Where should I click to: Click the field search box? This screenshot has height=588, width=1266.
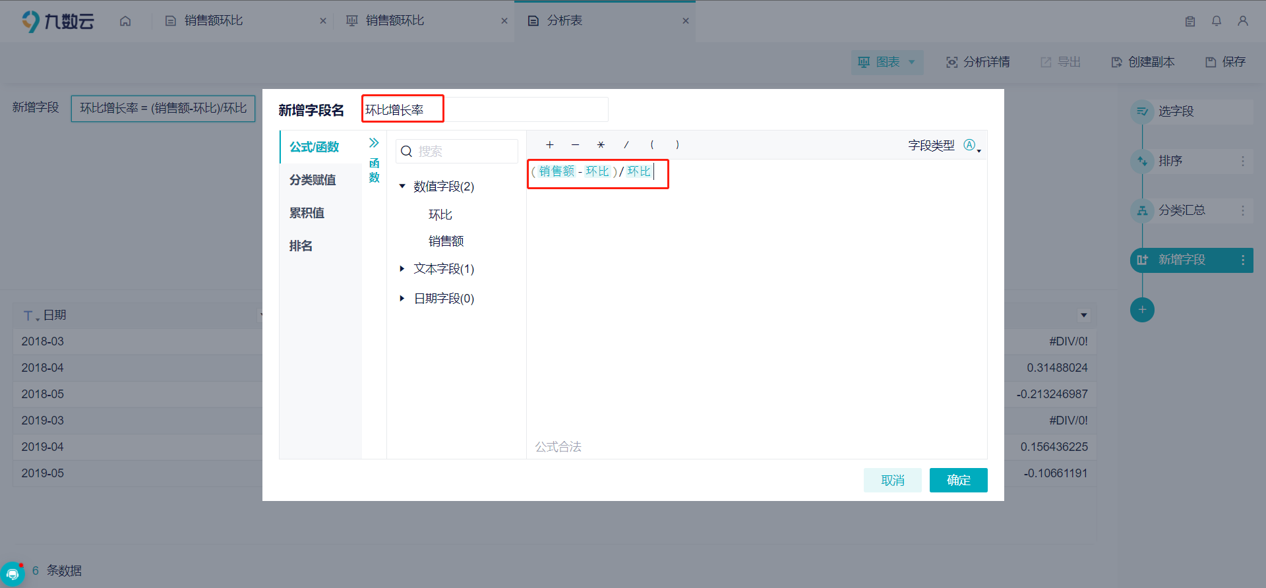[457, 152]
